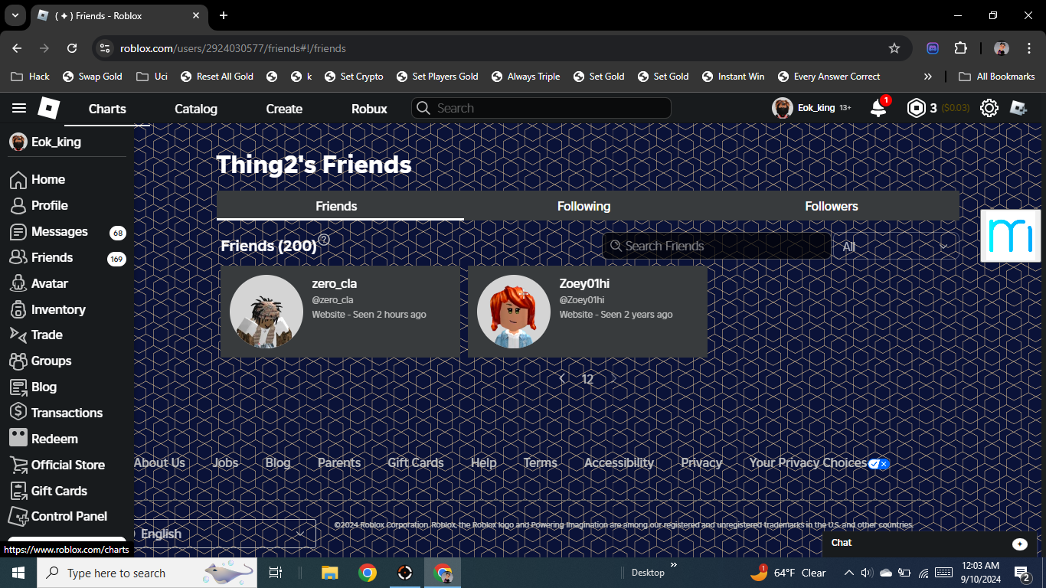Click the Roblox Studio icon beside the settings gear
This screenshot has width=1046, height=588.
coord(1018,108)
